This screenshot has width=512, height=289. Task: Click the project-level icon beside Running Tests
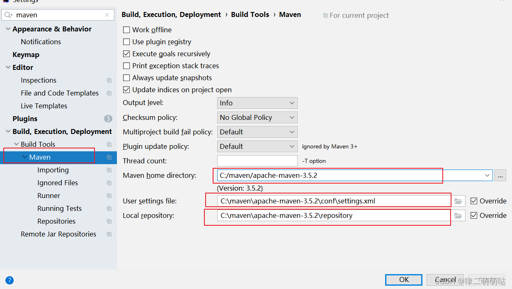(x=109, y=208)
